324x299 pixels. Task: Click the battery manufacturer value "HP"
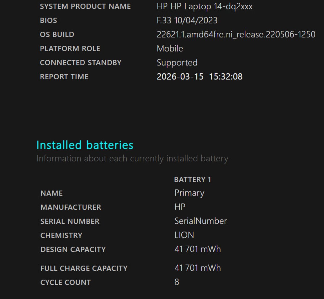point(180,207)
